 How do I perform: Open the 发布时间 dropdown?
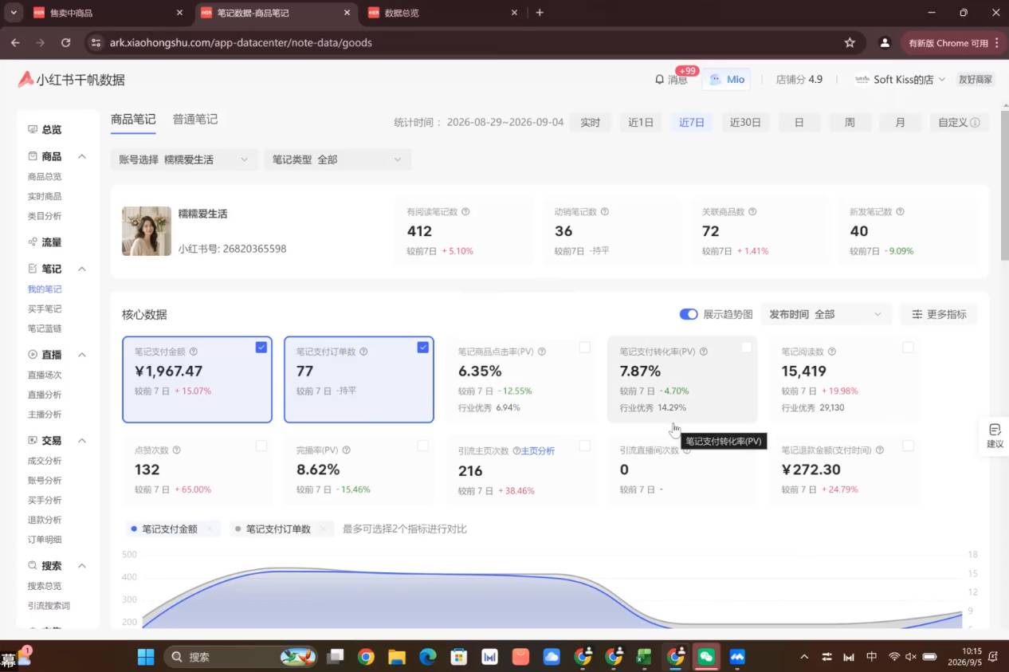click(x=826, y=314)
